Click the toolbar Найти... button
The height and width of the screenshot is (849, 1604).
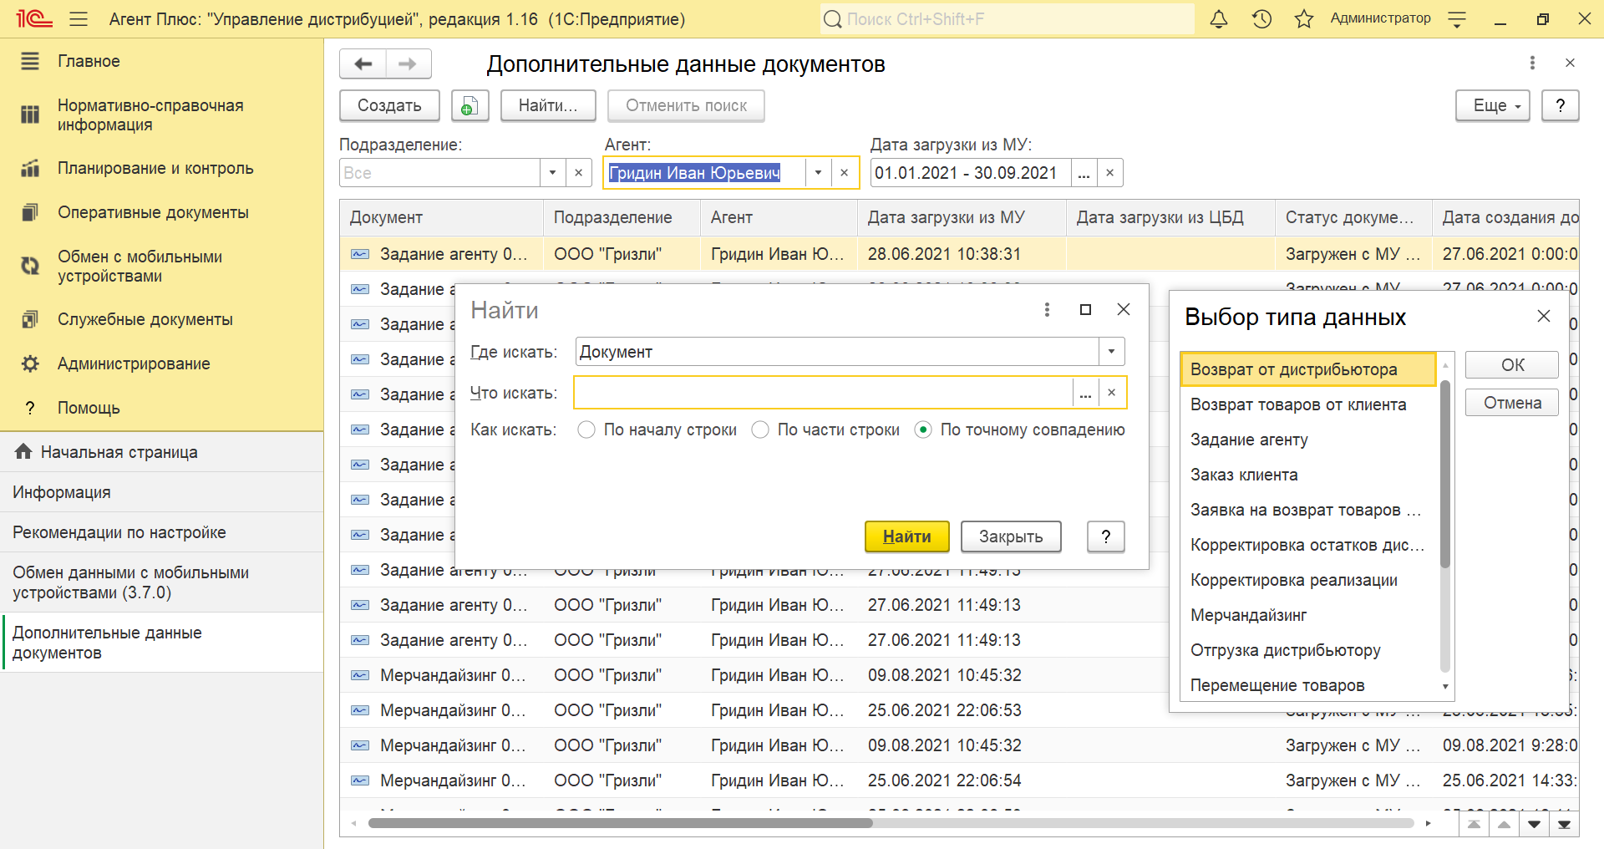pyautogui.click(x=548, y=105)
